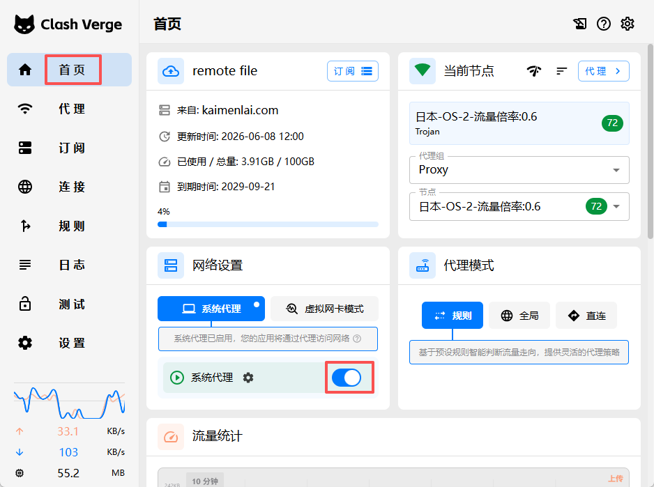Click the green signal current node icon

[x=423, y=71]
